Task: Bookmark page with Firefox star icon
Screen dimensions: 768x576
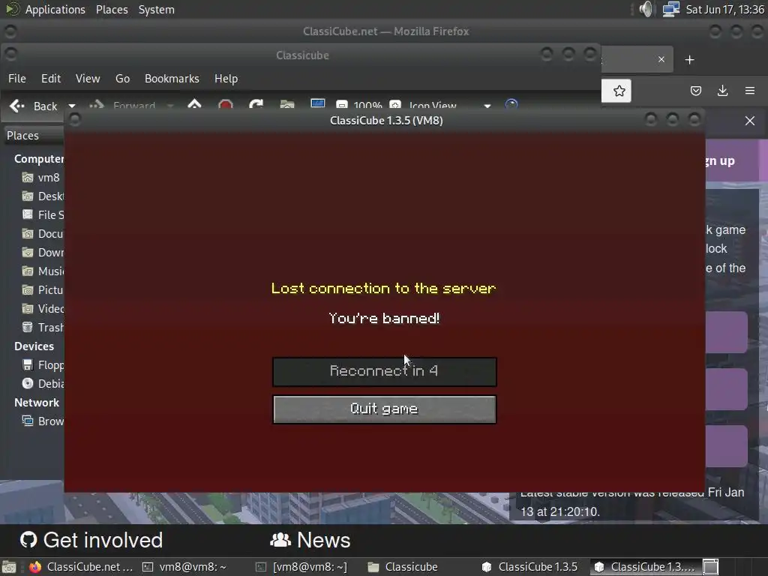Action: (x=619, y=91)
